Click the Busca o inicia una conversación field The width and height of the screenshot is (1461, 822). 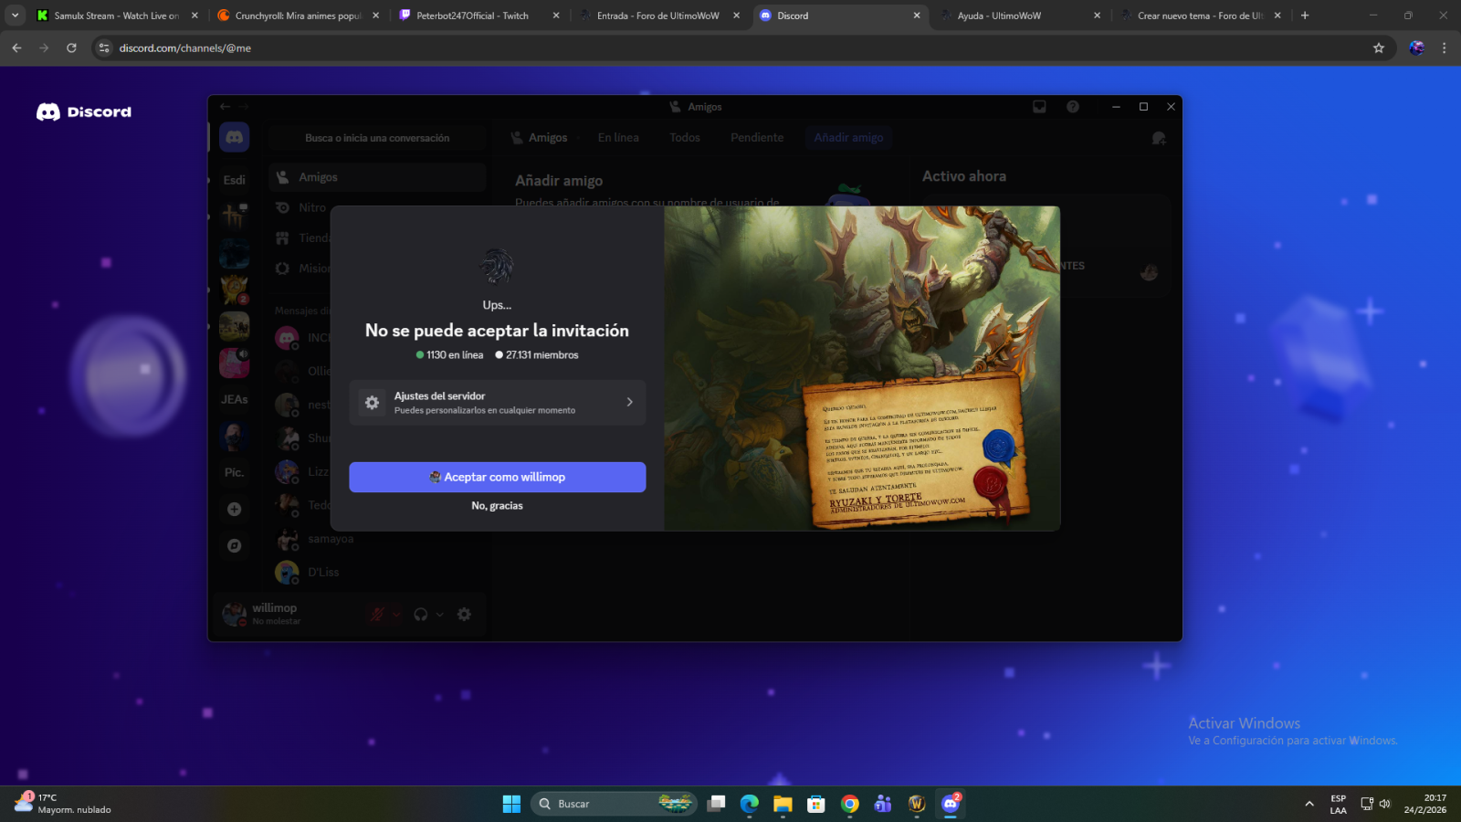(377, 138)
